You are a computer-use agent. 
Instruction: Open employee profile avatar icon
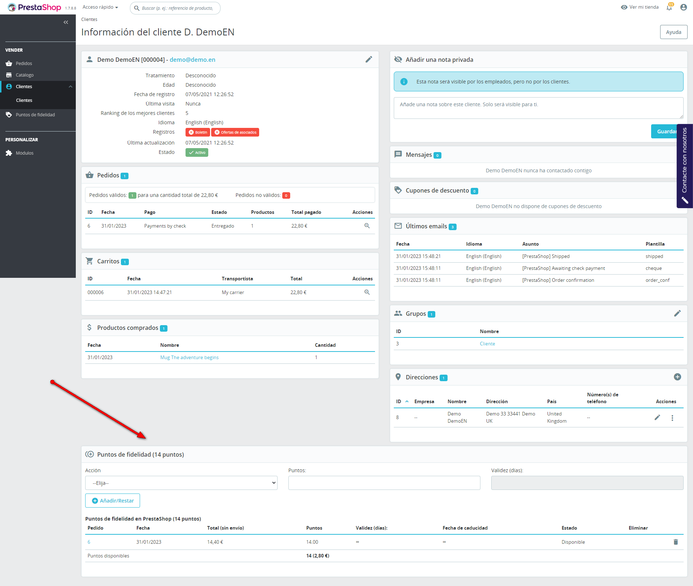pos(683,7)
